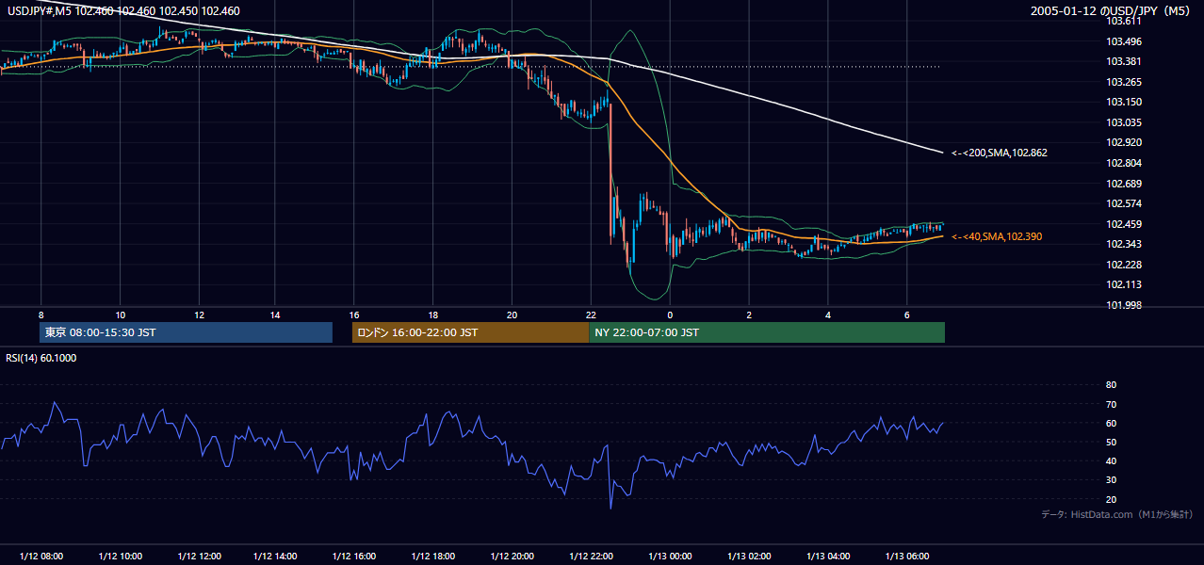The height and width of the screenshot is (565, 1204).
Task: Click the 1/12 12:00 date label
Action: 198,557
